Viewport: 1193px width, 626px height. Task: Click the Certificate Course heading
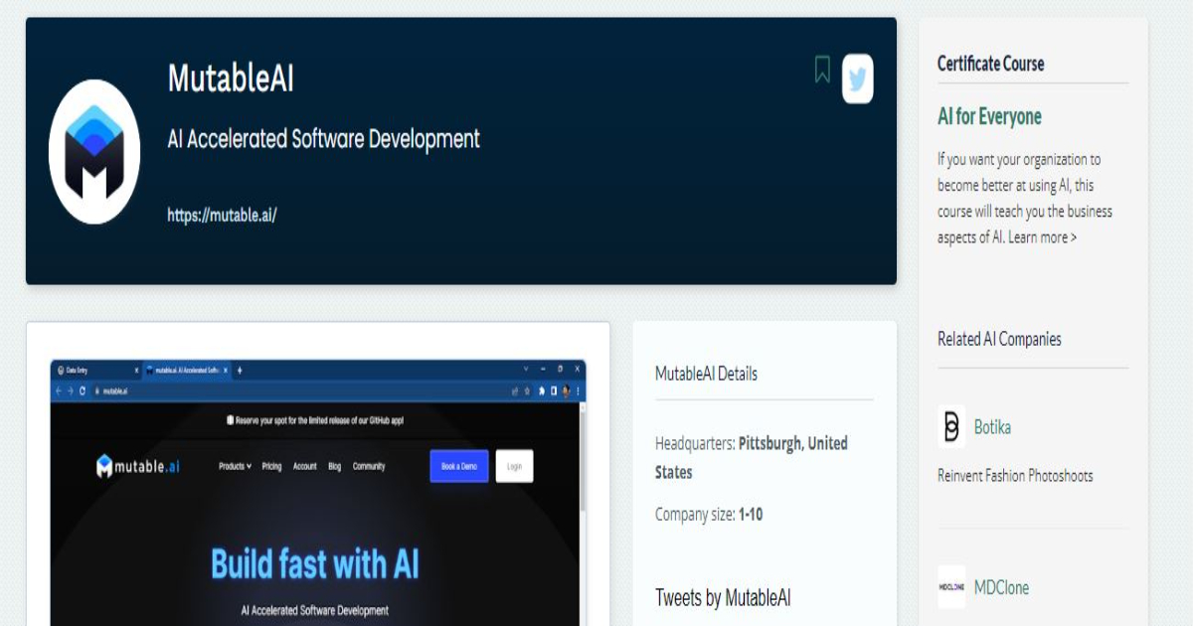(990, 64)
